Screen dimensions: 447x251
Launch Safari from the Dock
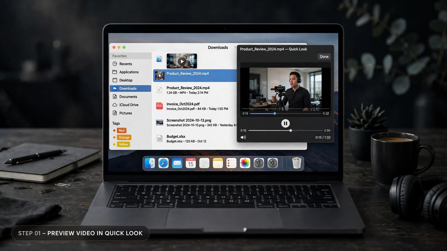pos(163,163)
